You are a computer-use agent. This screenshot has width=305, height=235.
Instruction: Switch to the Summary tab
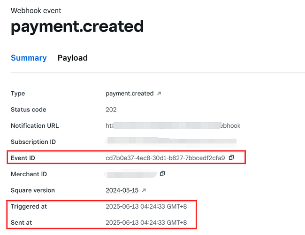29,58
